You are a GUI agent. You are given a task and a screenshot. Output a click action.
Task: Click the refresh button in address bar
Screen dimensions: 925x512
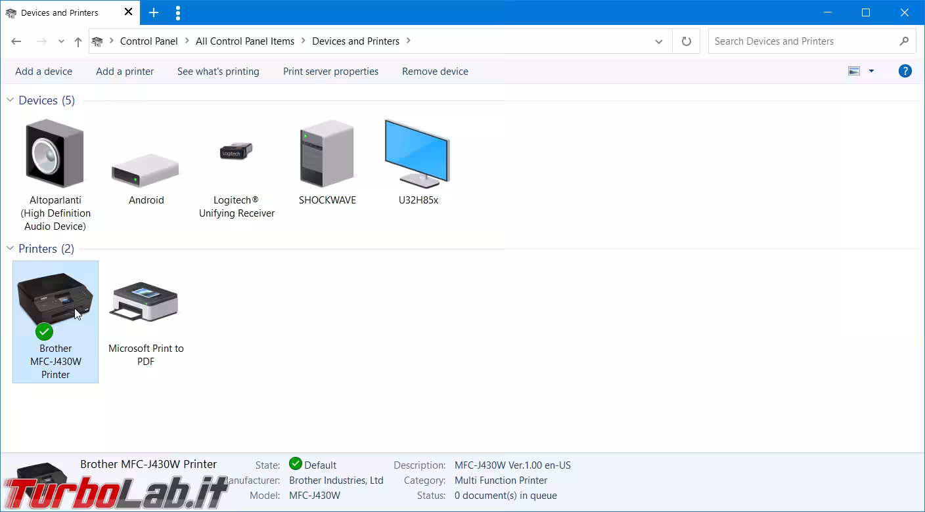tap(687, 41)
